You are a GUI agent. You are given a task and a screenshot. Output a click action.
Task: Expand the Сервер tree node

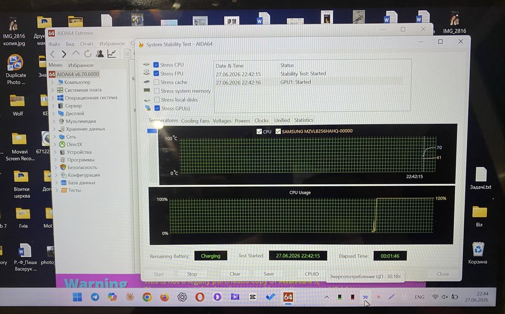click(53, 106)
